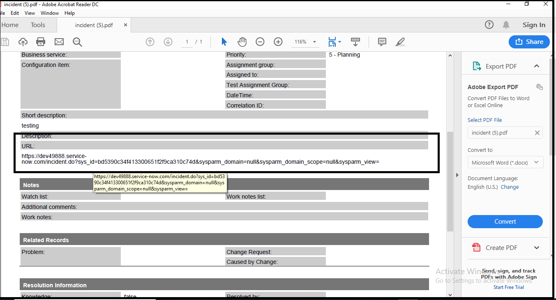Viewport: 556px width, 300px height.
Task: Click the Create PDF panel icon
Action: 477,247
